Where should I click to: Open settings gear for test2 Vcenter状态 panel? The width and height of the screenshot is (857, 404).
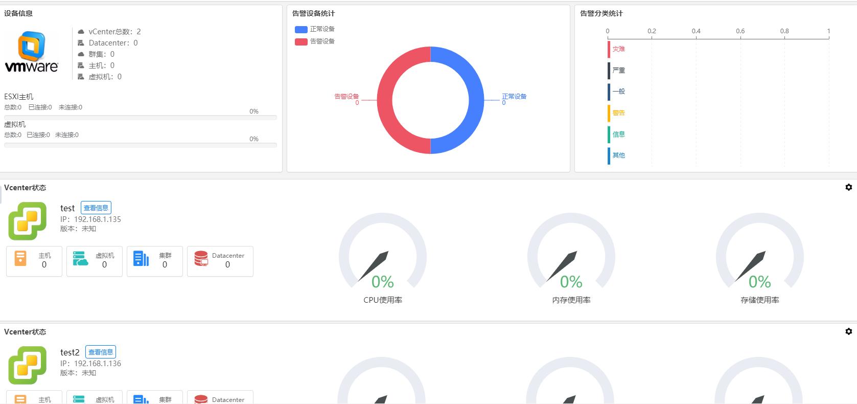tap(849, 331)
